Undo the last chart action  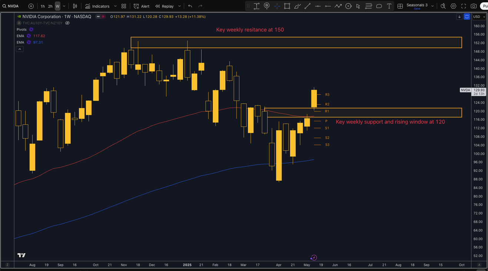[x=190, y=6]
